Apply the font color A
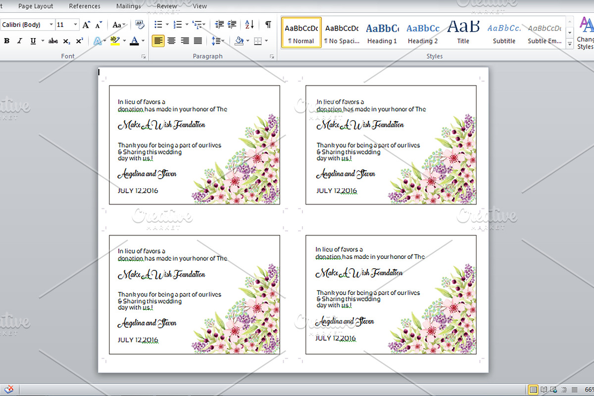This screenshot has height=396, width=594. 134,41
